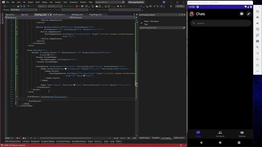Open the Output window tab
The width and height of the screenshot is (262, 147).
(x=90, y=141)
